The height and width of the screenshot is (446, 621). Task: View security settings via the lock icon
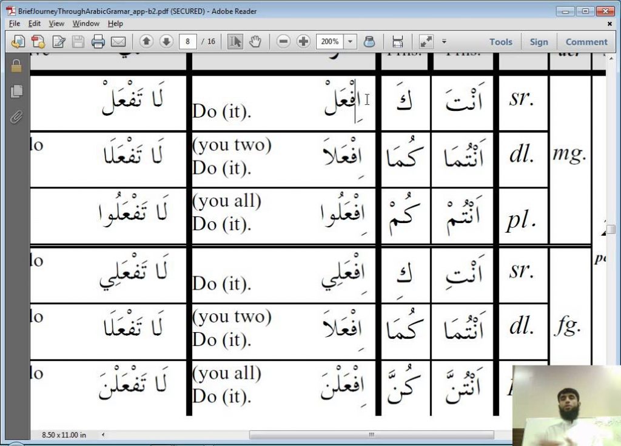tap(16, 67)
